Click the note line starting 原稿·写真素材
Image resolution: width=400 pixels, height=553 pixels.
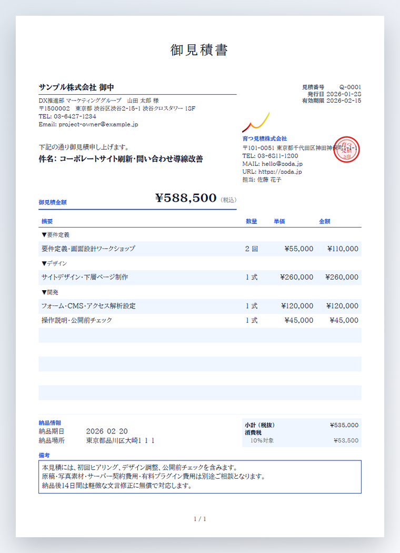click(x=153, y=477)
